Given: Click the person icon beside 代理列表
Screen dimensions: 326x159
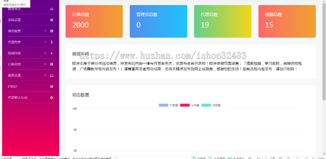Looking at the screenshot, I should (x=51, y=42).
